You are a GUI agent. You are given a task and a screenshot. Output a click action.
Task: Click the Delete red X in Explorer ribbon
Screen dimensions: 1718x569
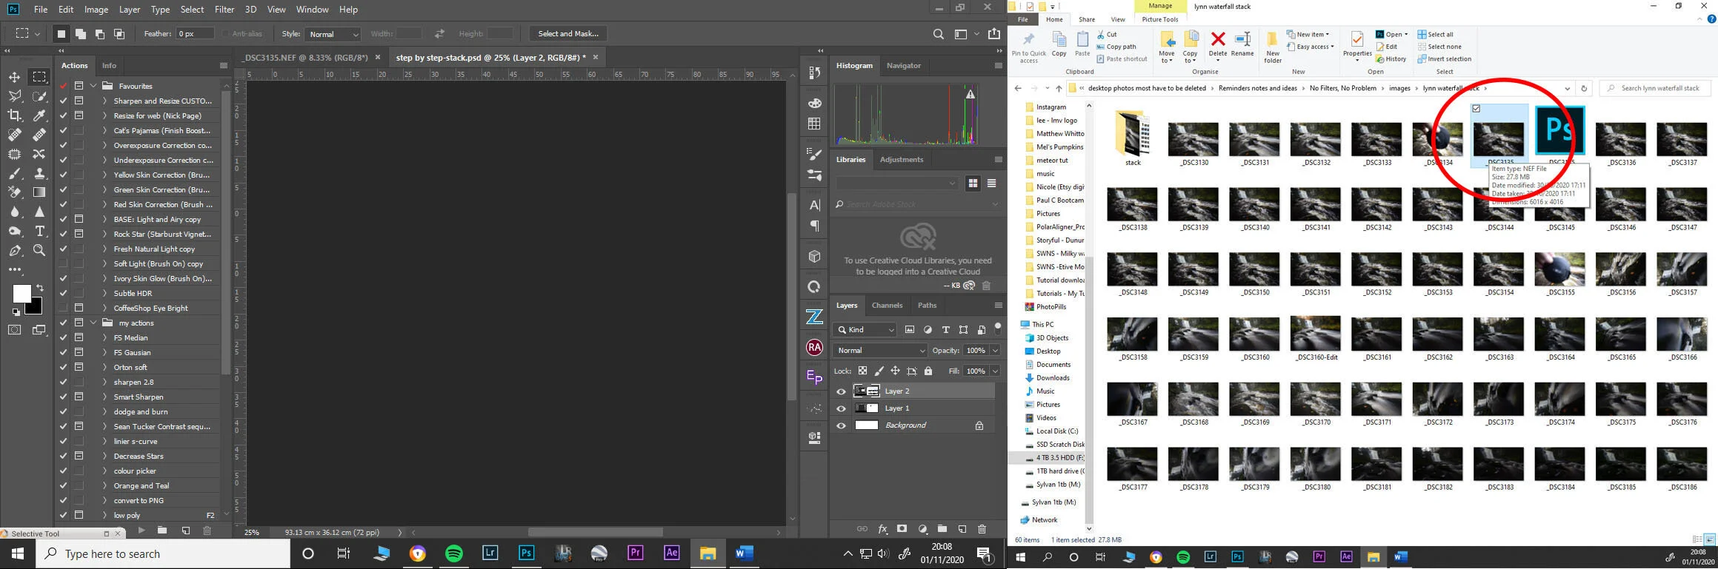[x=1218, y=44]
